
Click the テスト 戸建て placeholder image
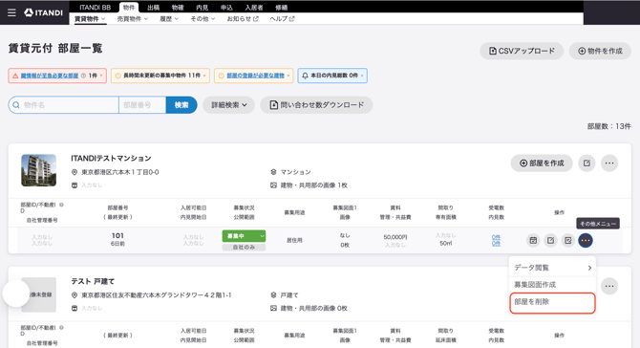[39, 294]
